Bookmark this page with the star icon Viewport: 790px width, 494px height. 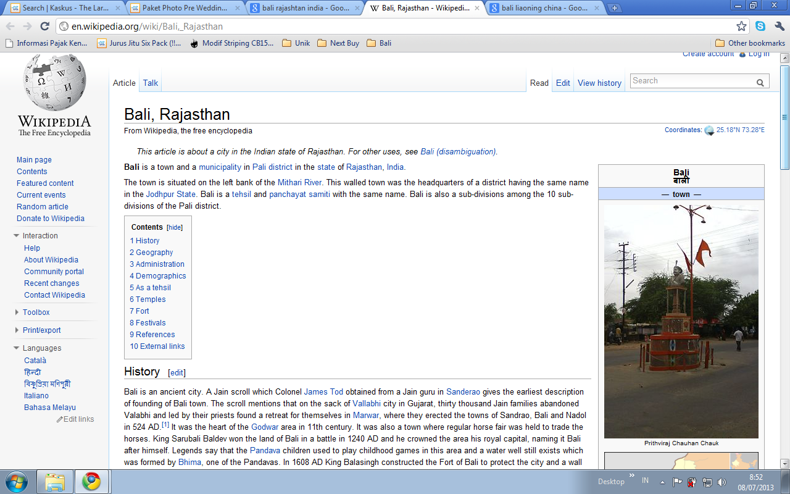(x=741, y=27)
